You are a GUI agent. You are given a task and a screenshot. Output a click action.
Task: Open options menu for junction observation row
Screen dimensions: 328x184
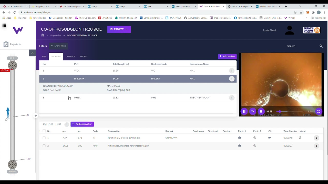[316, 138]
